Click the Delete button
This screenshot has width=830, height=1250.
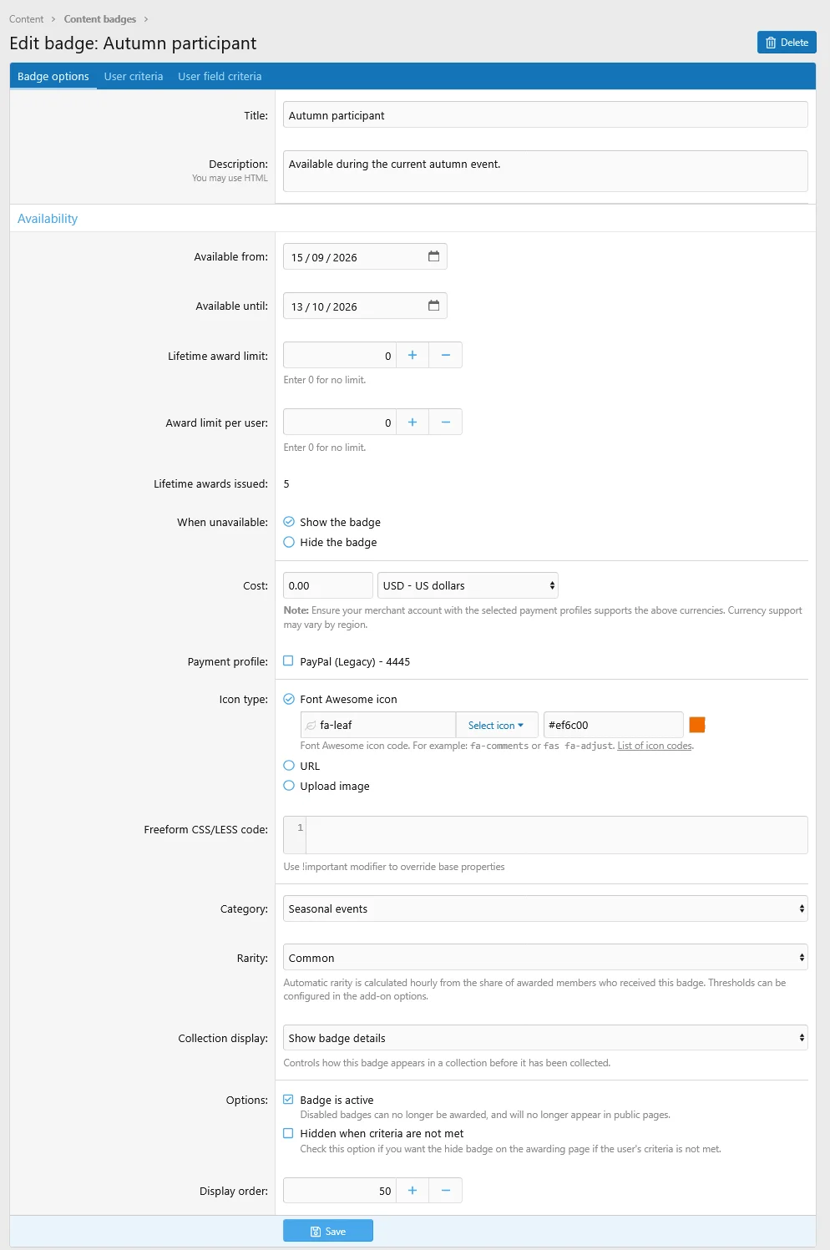(x=787, y=43)
